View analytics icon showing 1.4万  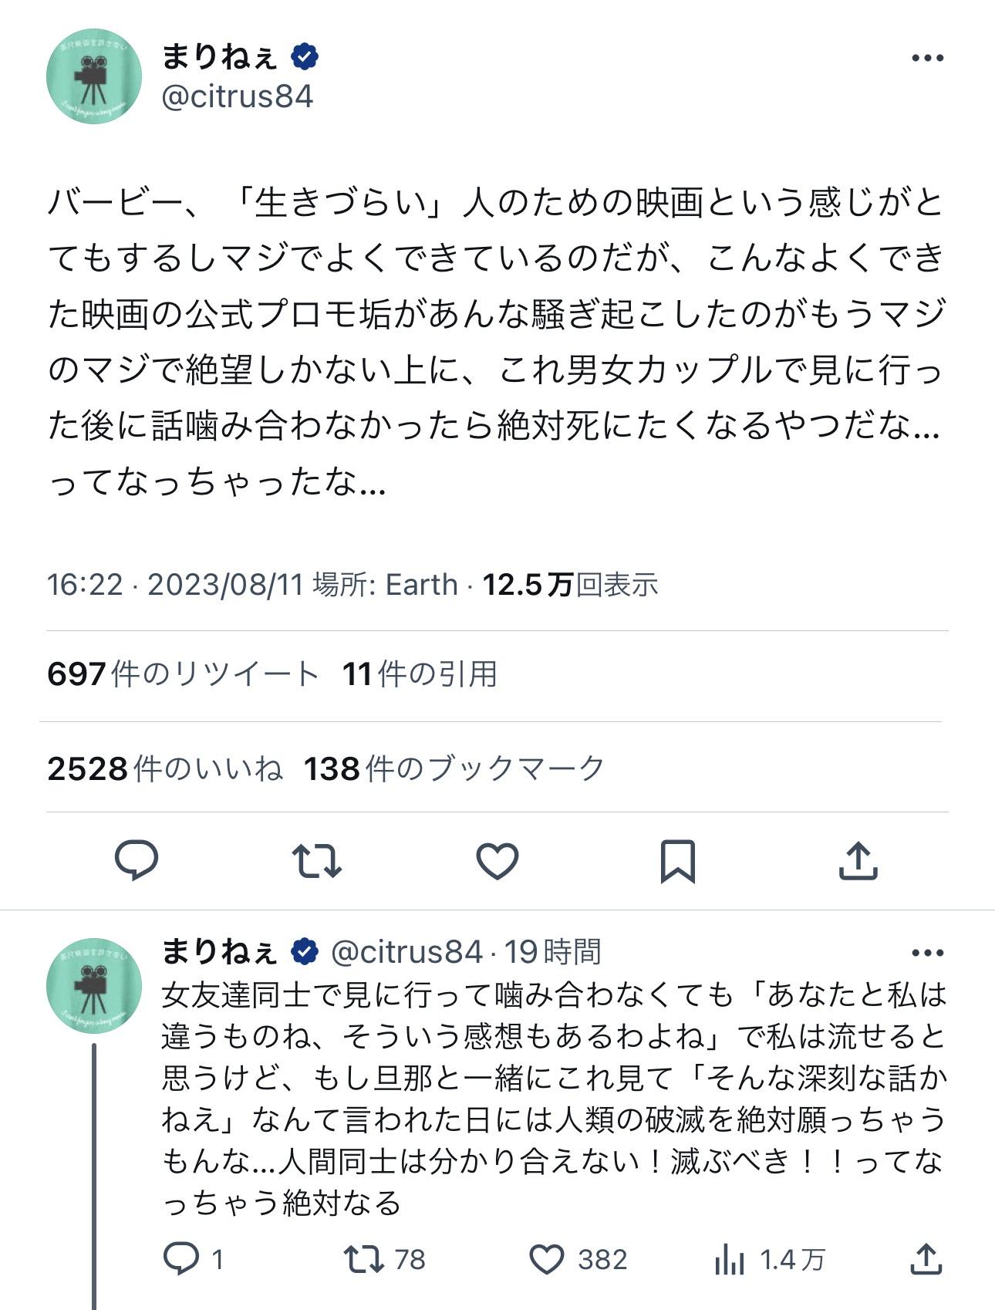click(730, 1261)
